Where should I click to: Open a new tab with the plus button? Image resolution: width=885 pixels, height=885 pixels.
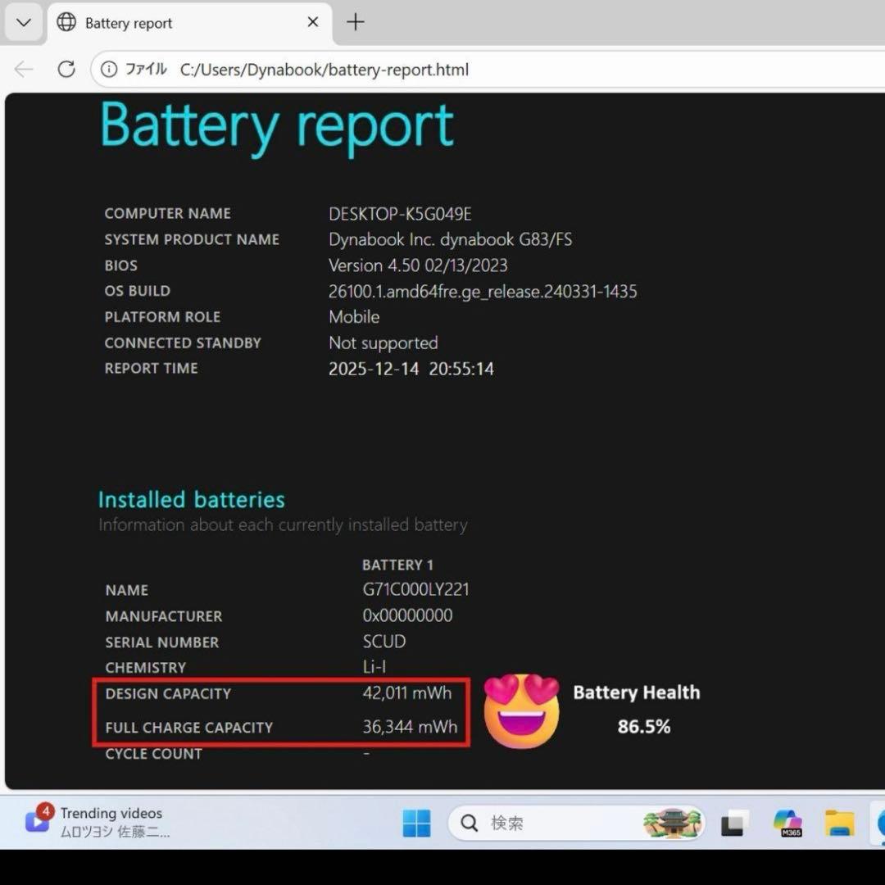pyautogui.click(x=355, y=22)
